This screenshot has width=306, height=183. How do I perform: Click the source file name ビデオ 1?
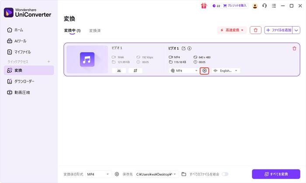[117, 48]
